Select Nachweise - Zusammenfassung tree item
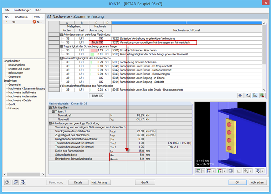The image size is (271, 194). tap(27, 88)
